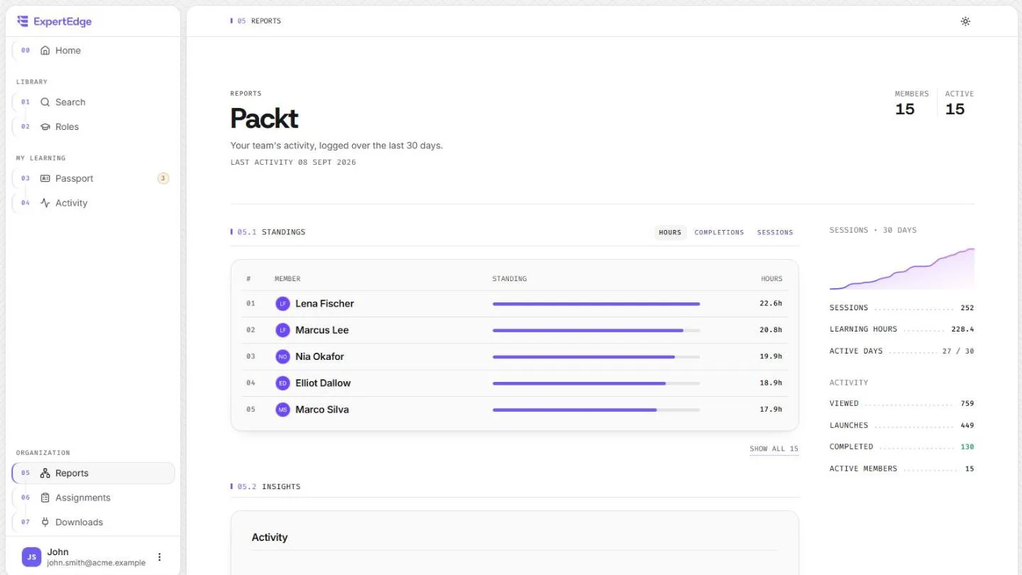The width and height of the screenshot is (1022, 575).
Task: Click the ExpertEdge logo icon
Action: [23, 21]
